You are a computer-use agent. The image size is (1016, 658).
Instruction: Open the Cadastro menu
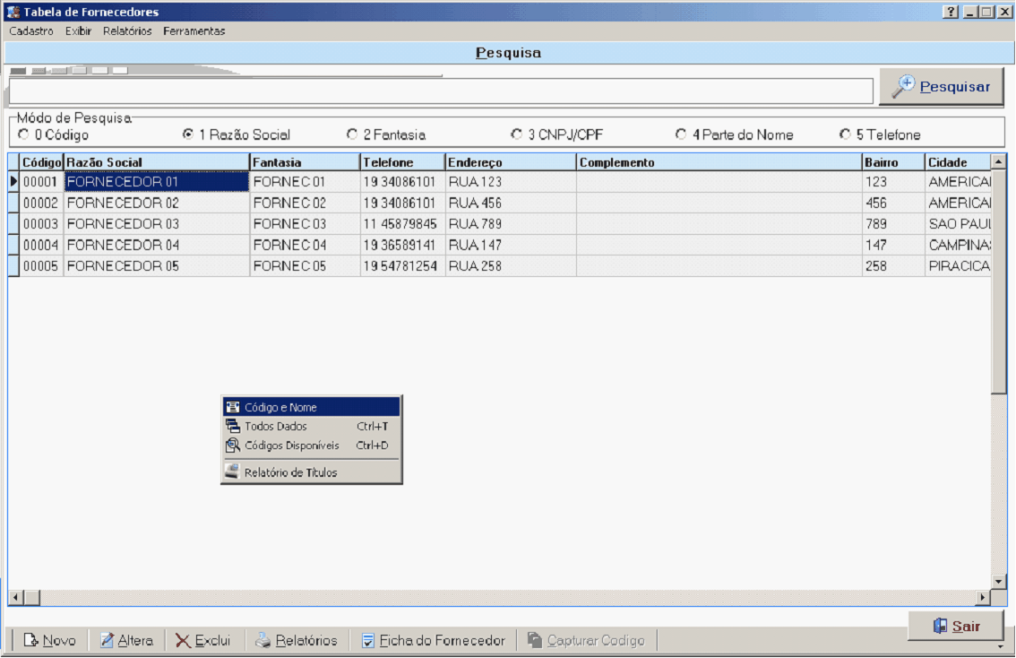tap(31, 30)
